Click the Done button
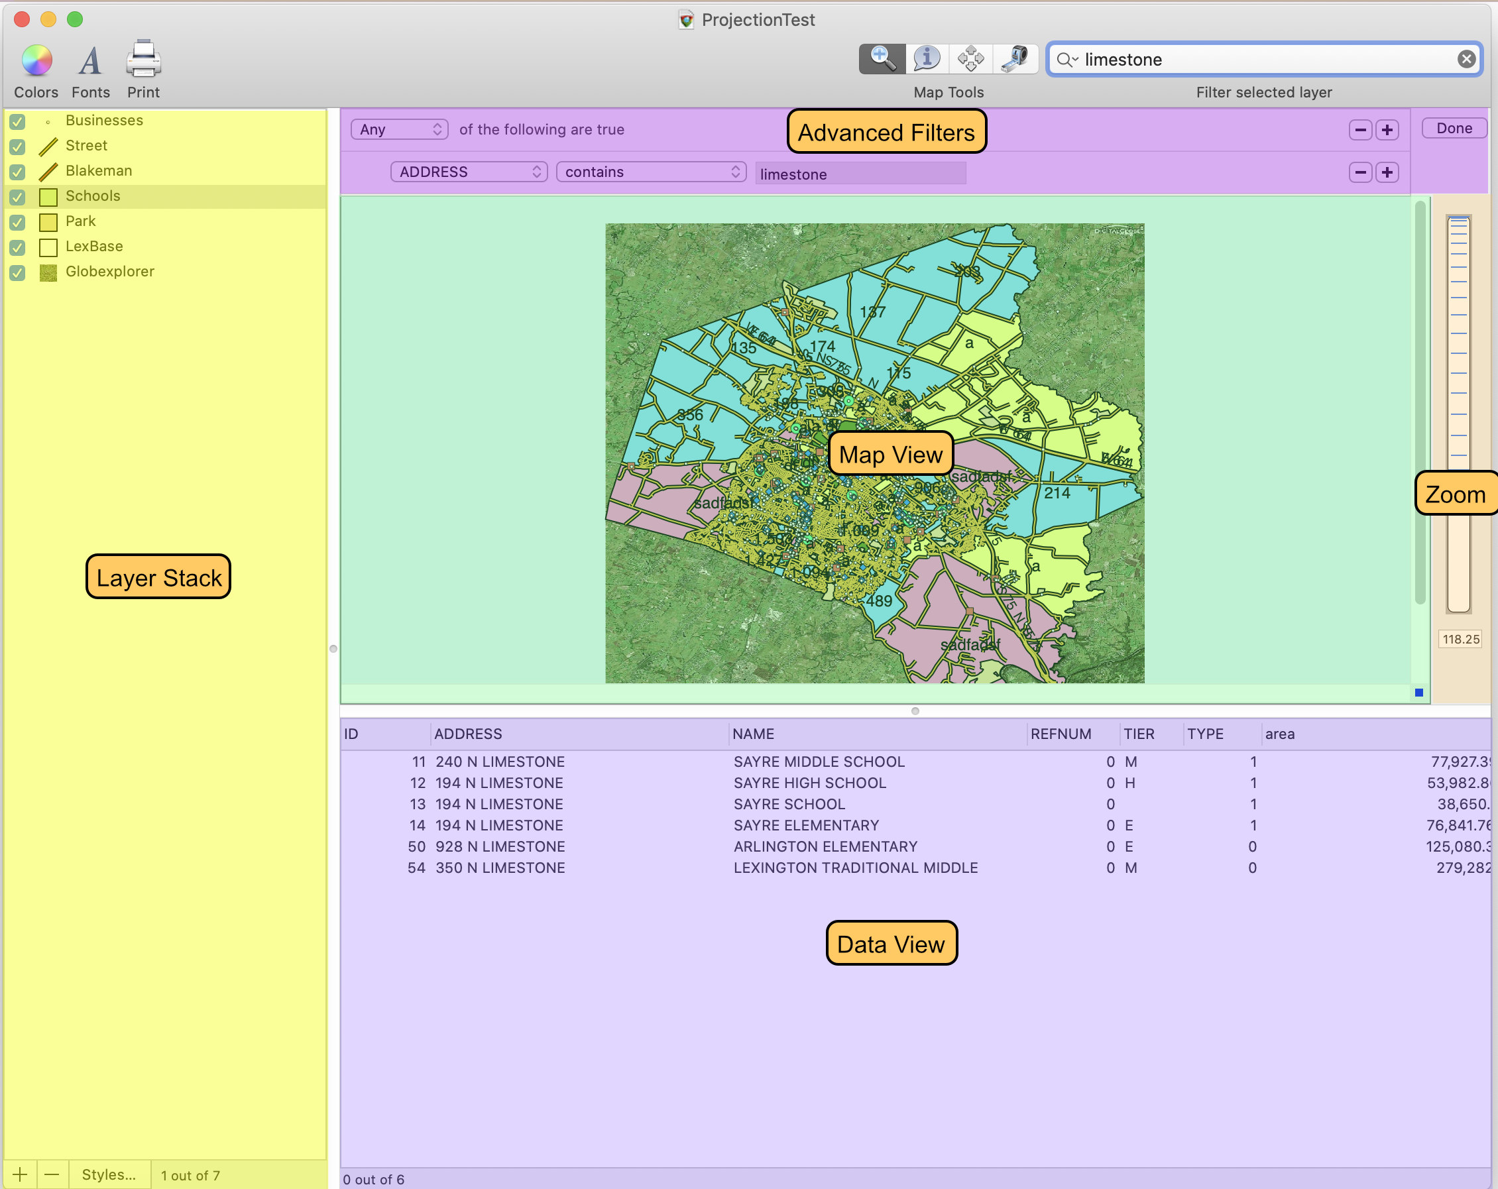 [1454, 129]
